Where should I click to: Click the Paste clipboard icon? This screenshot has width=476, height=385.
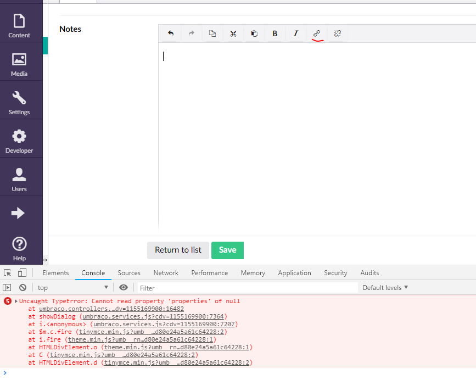pyautogui.click(x=254, y=34)
